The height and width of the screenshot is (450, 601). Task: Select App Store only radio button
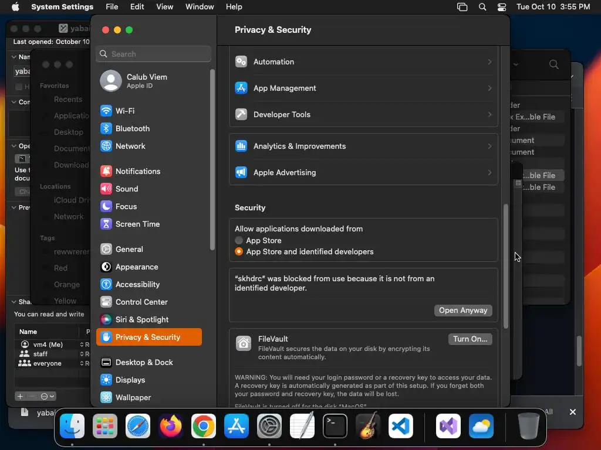pos(239,240)
